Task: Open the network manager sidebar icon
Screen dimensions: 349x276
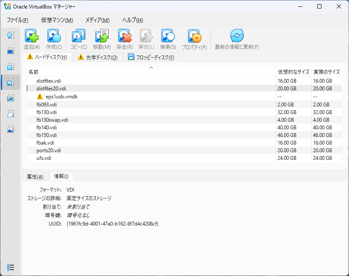Action: pyautogui.click(x=11, y=98)
